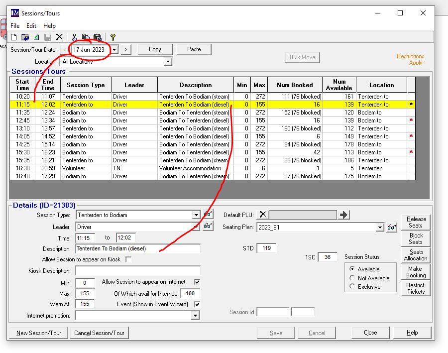Click the Save button at the bottom
Viewport: 448px width, 353px height.
point(276,333)
